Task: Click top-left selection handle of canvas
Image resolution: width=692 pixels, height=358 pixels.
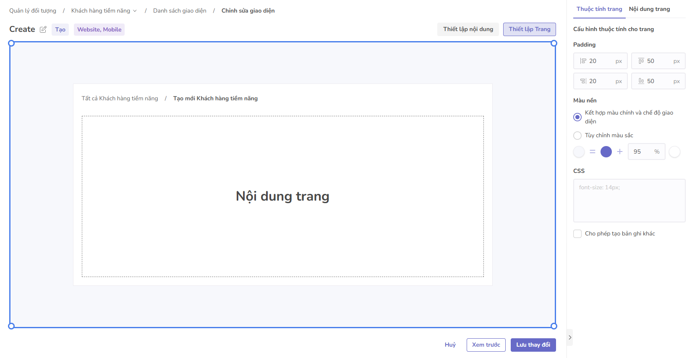Action: [x=11, y=43]
